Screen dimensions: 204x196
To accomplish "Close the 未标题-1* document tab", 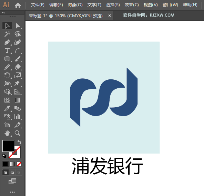I will [110, 16].
